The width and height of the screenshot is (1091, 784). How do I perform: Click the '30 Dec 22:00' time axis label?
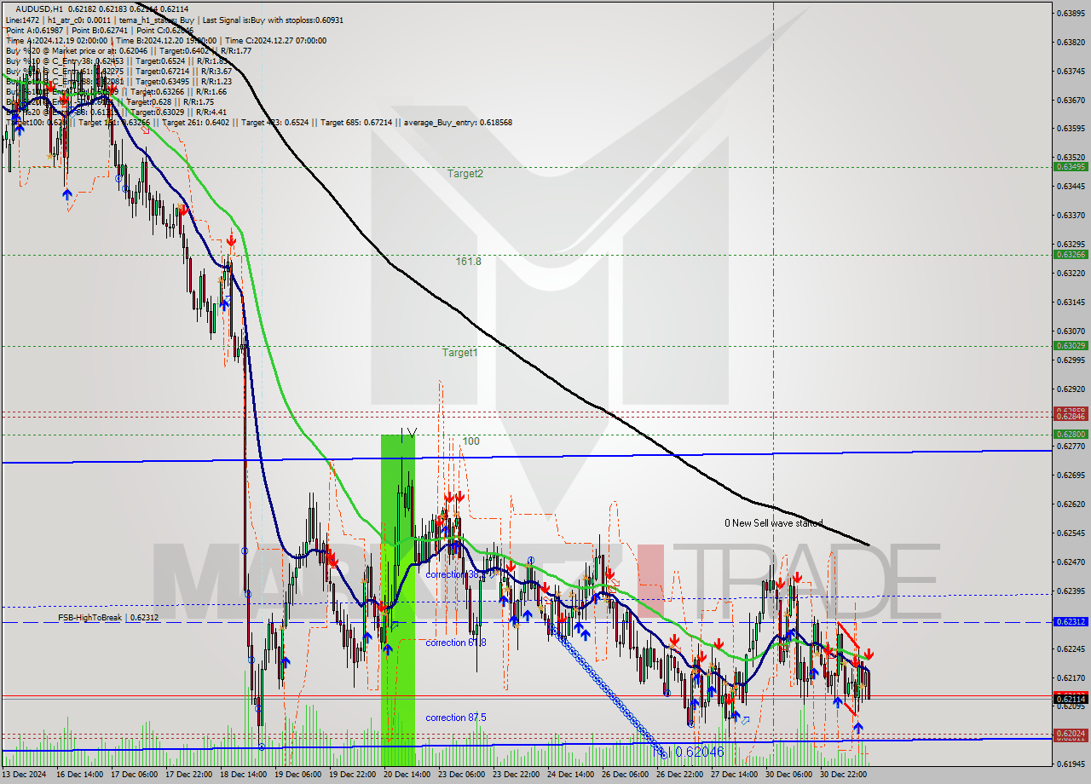point(844,775)
